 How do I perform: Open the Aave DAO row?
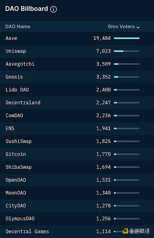[x=77, y=38]
